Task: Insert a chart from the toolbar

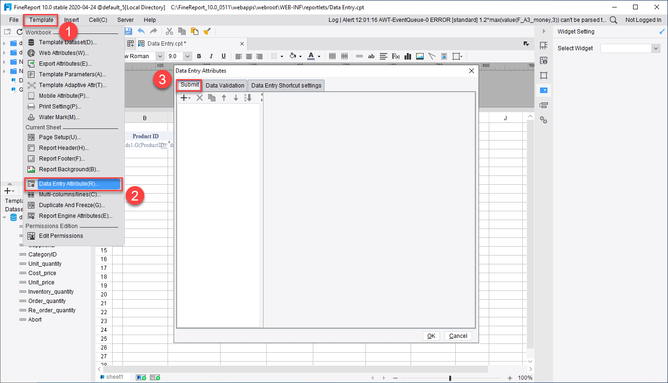Action: [407, 56]
